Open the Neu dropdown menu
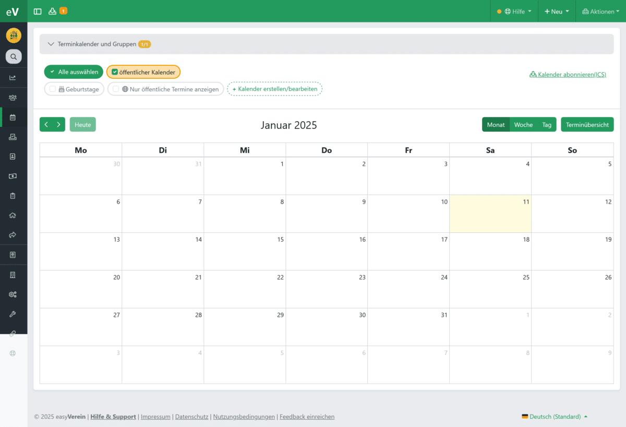The image size is (626, 427). click(x=557, y=11)
